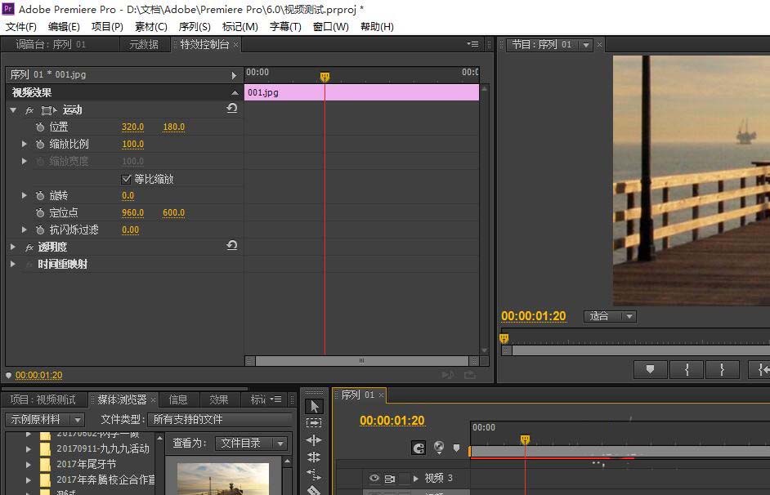Open the 序列(S) menu
Viewport: 770px width, 495px height.
pyautogui.click(x=195, y=26)
